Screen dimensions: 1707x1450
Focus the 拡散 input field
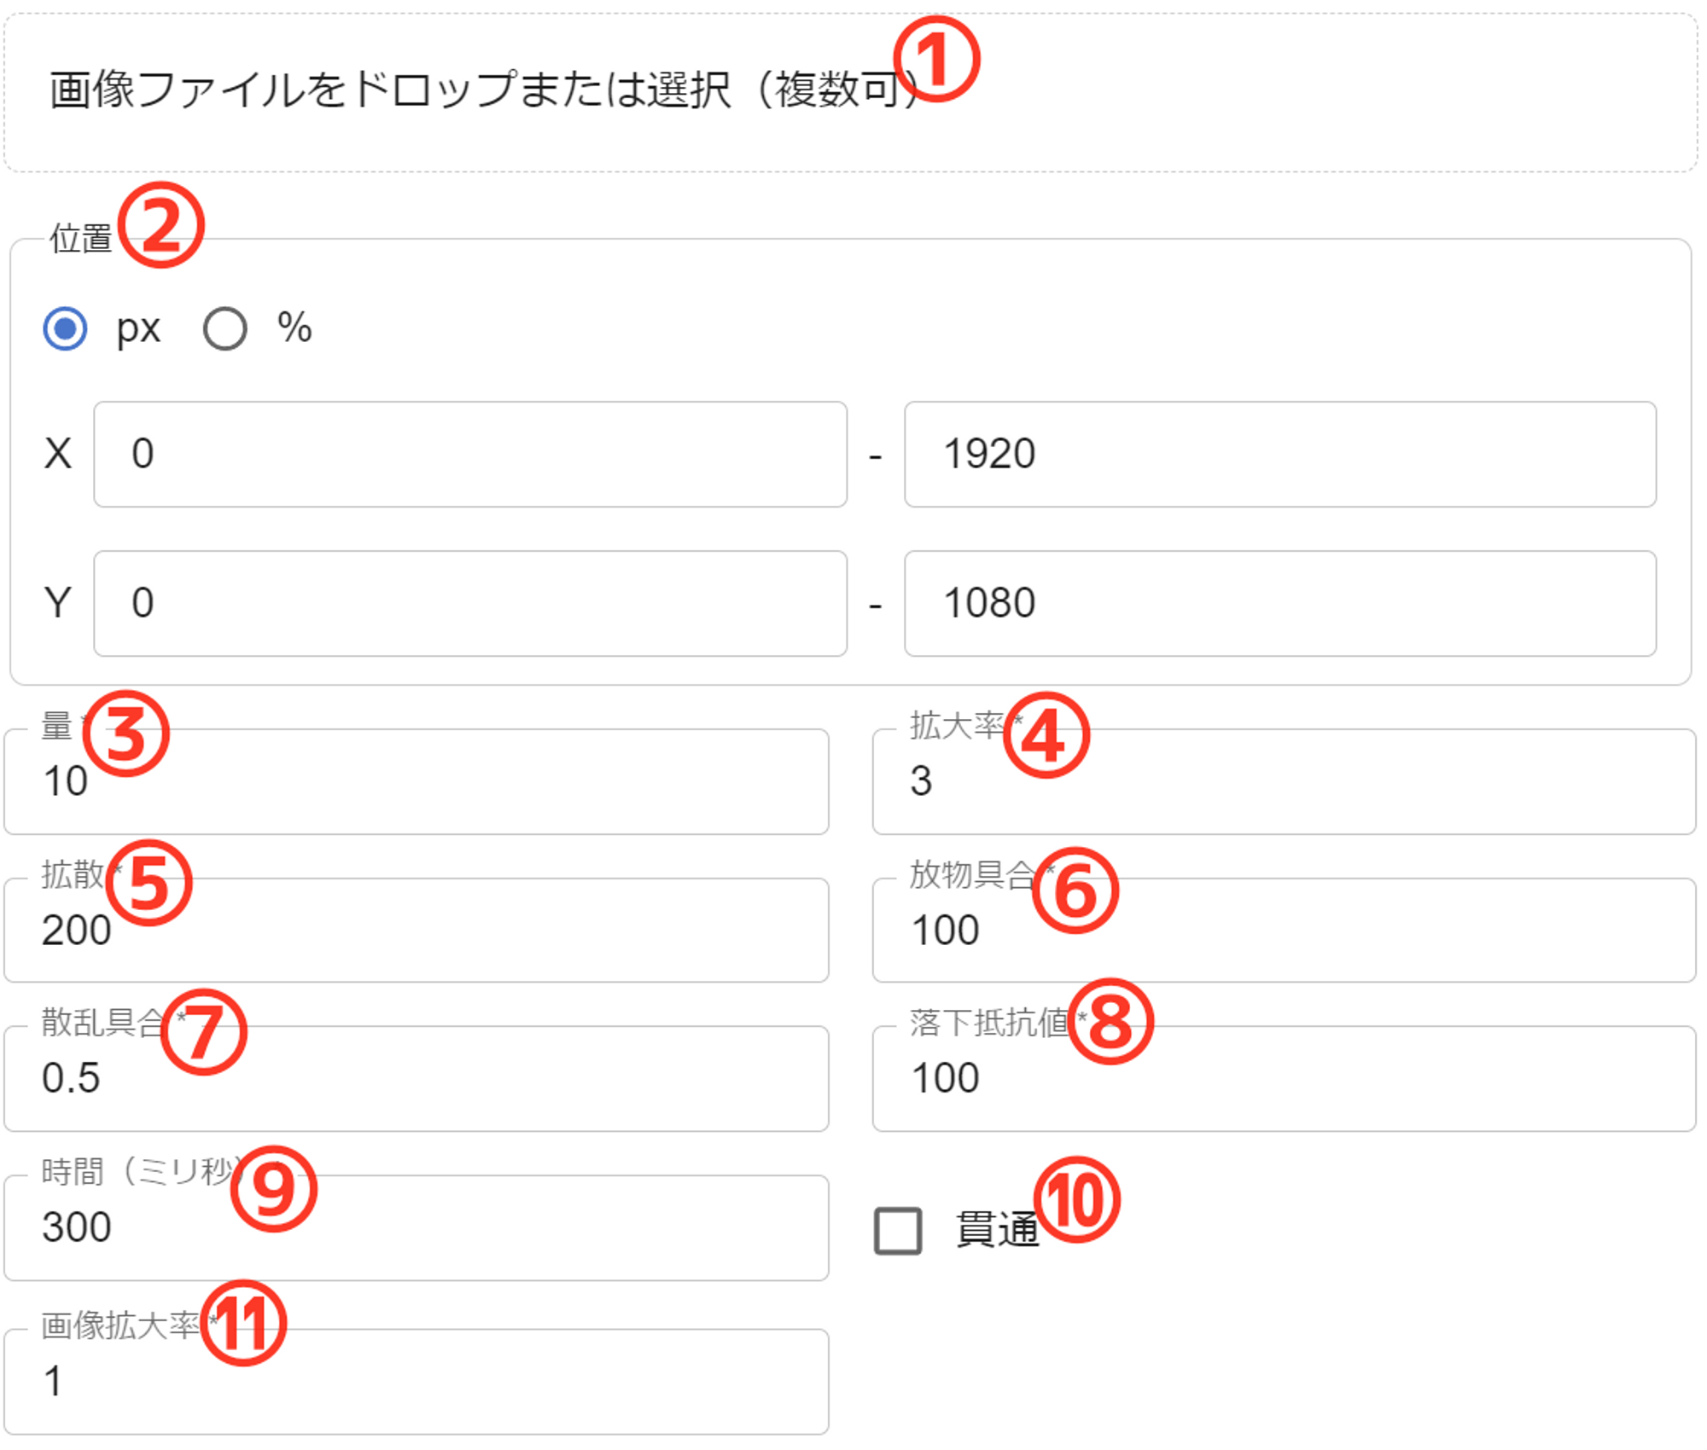tap(417, 931)
